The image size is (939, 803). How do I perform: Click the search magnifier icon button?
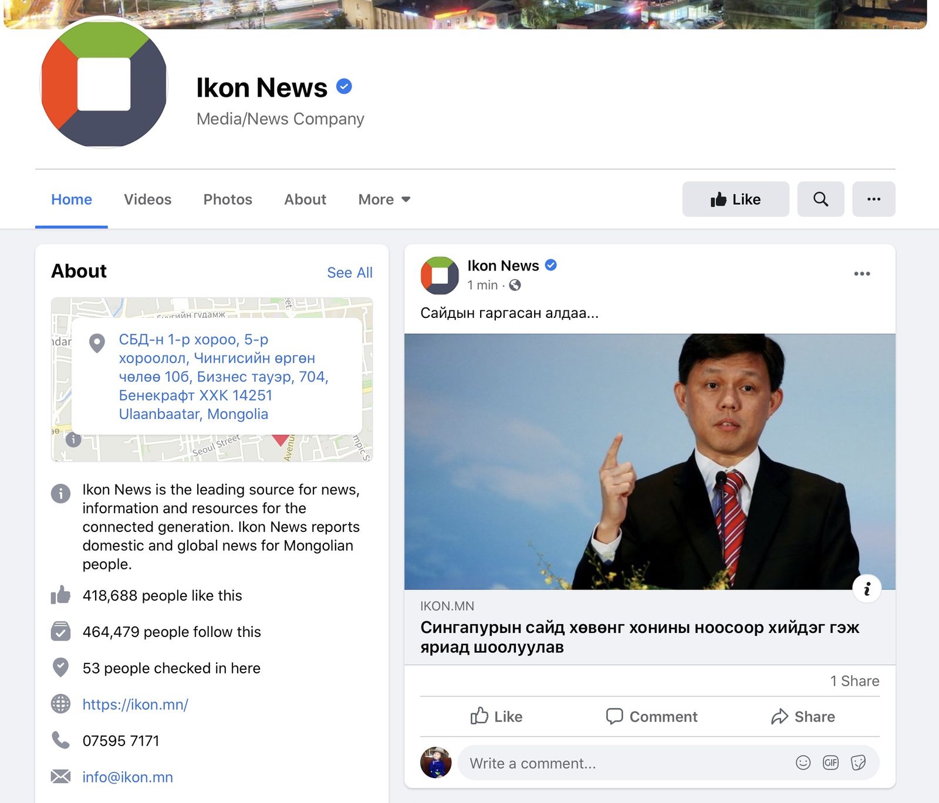pos(820,199)
